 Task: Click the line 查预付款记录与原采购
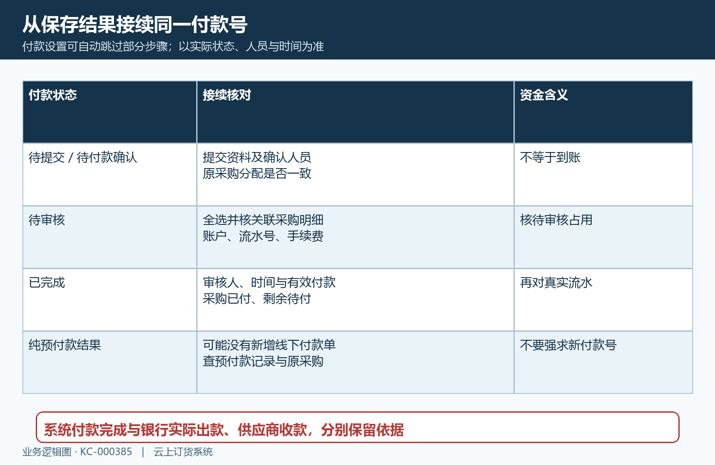click(263, 361)
